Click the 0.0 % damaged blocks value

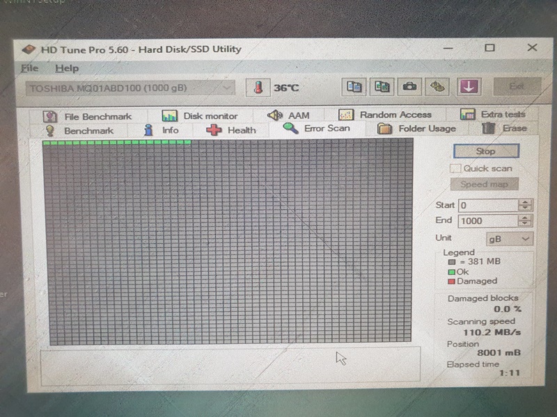pyautogui.click(x=508, y=309)
